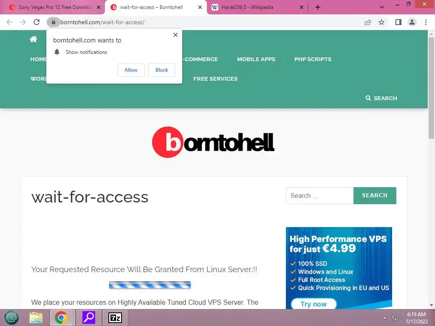Open HOME in the site navigation menu
Screen dimensions: 435x326
tap(38, 59)
